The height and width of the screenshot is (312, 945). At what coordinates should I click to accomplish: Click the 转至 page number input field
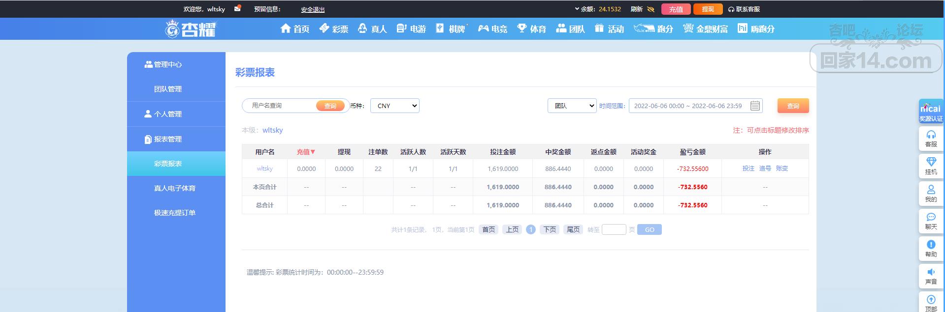coord(614,229)
